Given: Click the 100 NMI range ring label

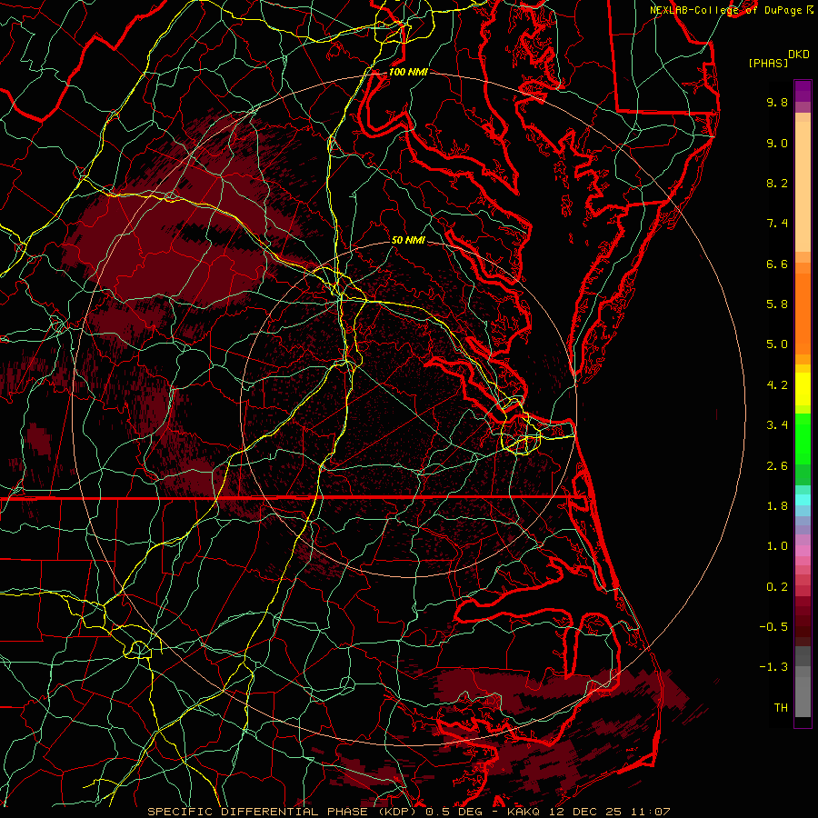Looking at the screenshot, I should coord(408,72).
